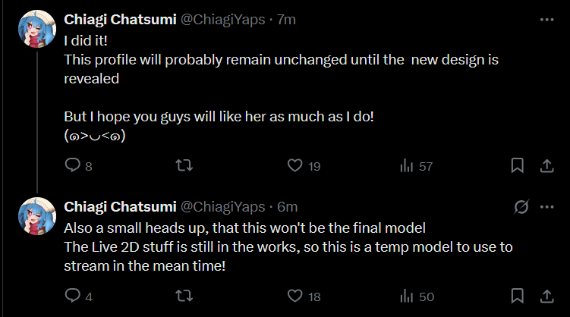The image size is (570, 317).
Task: Bookmark the "small heads up" tweet
Action: [517, 296]
